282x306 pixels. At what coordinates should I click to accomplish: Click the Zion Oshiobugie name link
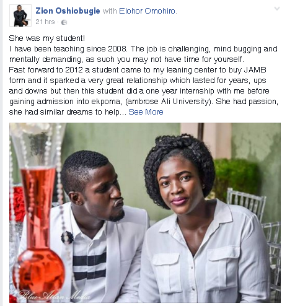click(x=68, y=11)
